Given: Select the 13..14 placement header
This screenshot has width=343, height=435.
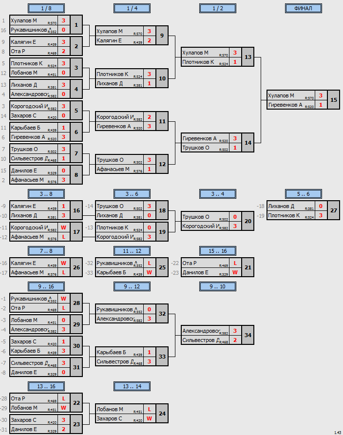Looking at the screenshot, I should point(132,386).
